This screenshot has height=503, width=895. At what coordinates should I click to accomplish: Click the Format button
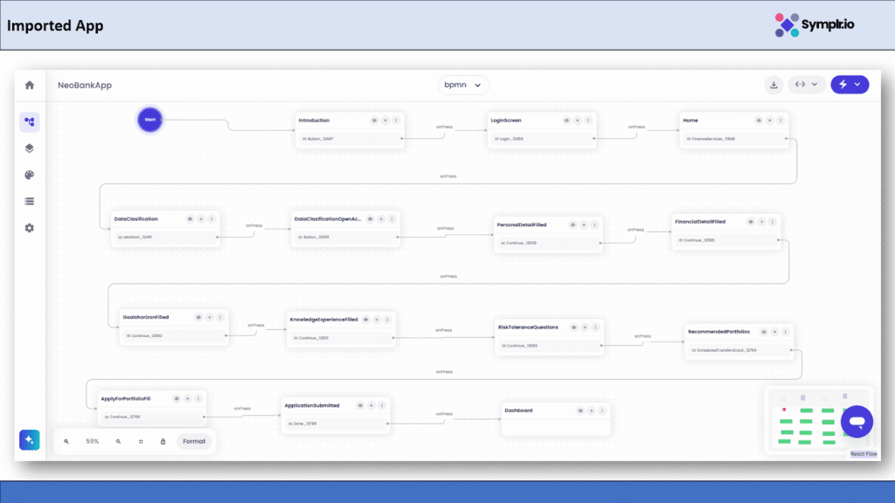coord(194,442)
